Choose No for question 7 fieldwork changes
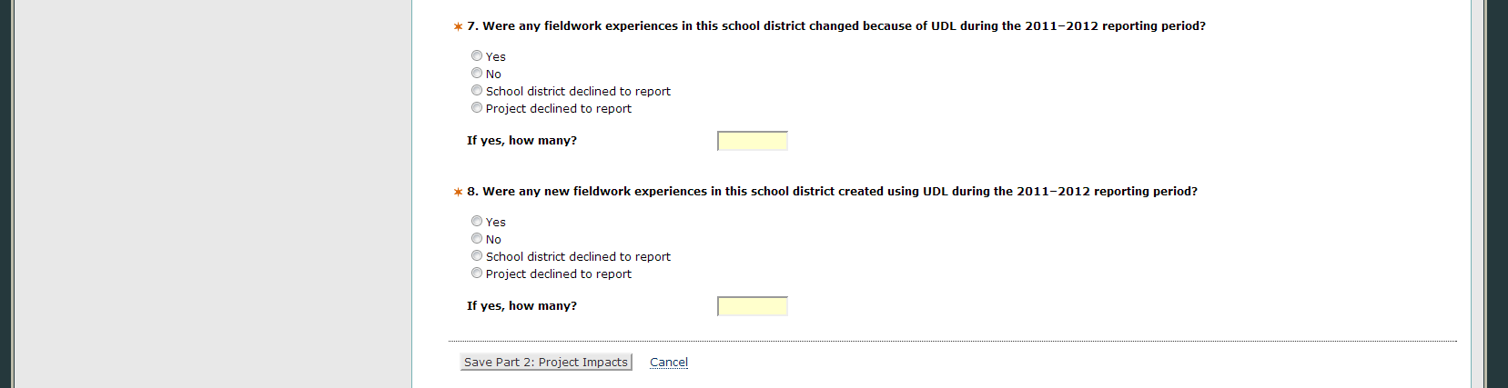This screenshot has height=388, width=1508. coord(477,74)
